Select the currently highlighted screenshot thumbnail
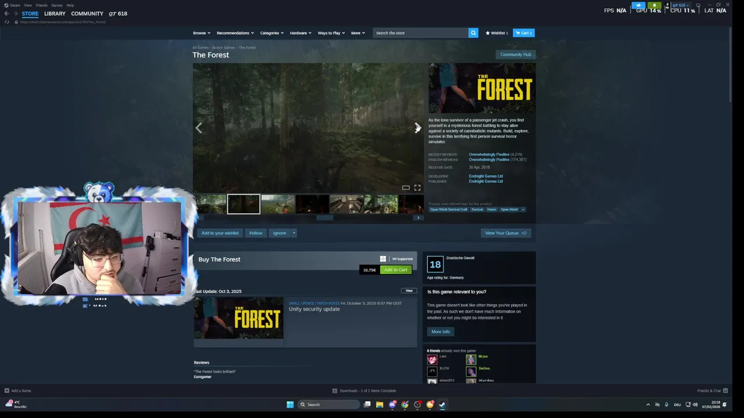This screenshot has height=418, width=744. [x=244, y=204]
